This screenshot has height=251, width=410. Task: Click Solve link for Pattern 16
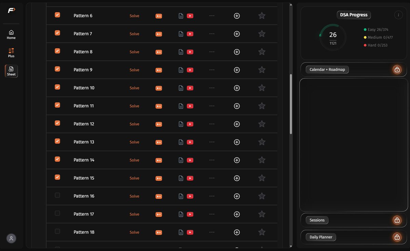pyautogui.click(x=134, y=196)
